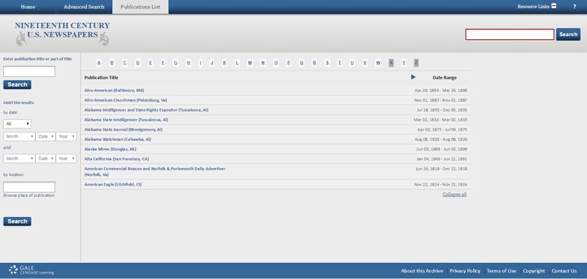
Task: Jump to publications starting with E
Action: point(151,63)
